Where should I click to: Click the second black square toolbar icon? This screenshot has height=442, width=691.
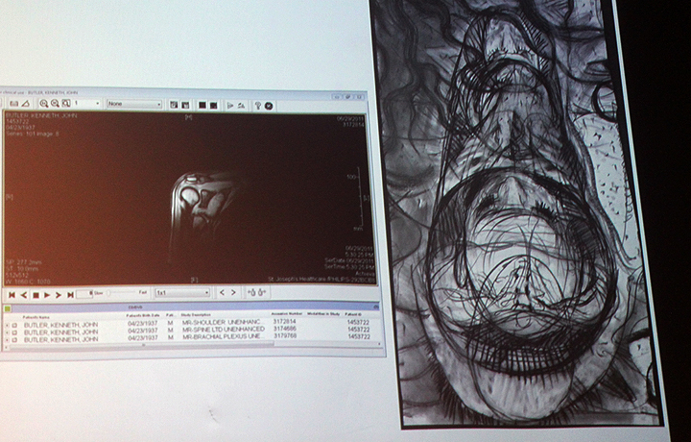[x=214, y=105]
